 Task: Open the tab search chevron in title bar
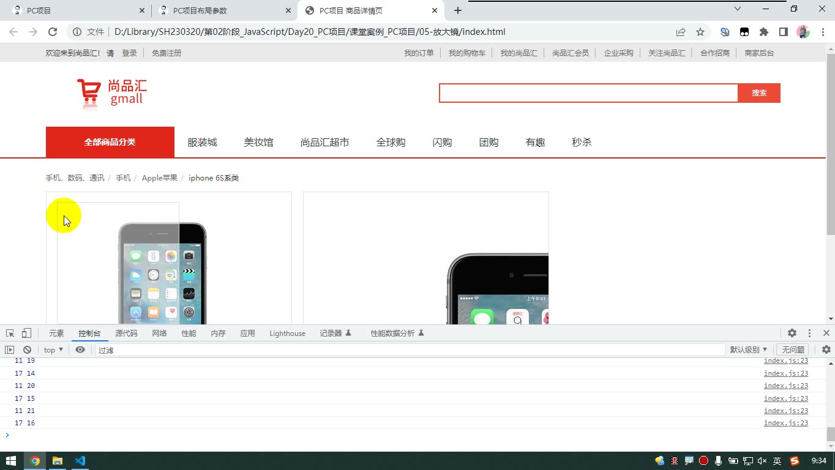tap(738, 9)
